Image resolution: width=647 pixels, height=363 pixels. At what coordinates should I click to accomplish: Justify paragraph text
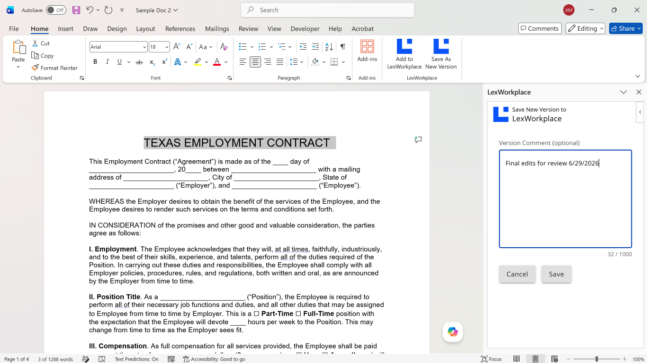(280, 62)
